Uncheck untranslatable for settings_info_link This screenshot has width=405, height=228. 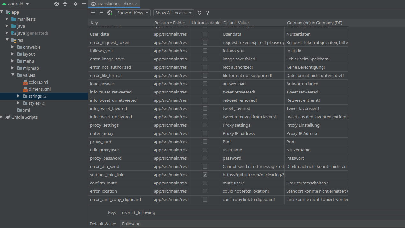point(205,175)
